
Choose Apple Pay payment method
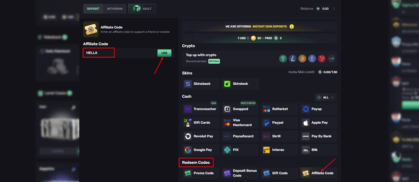pyautogui.click(x=319, y=123)
